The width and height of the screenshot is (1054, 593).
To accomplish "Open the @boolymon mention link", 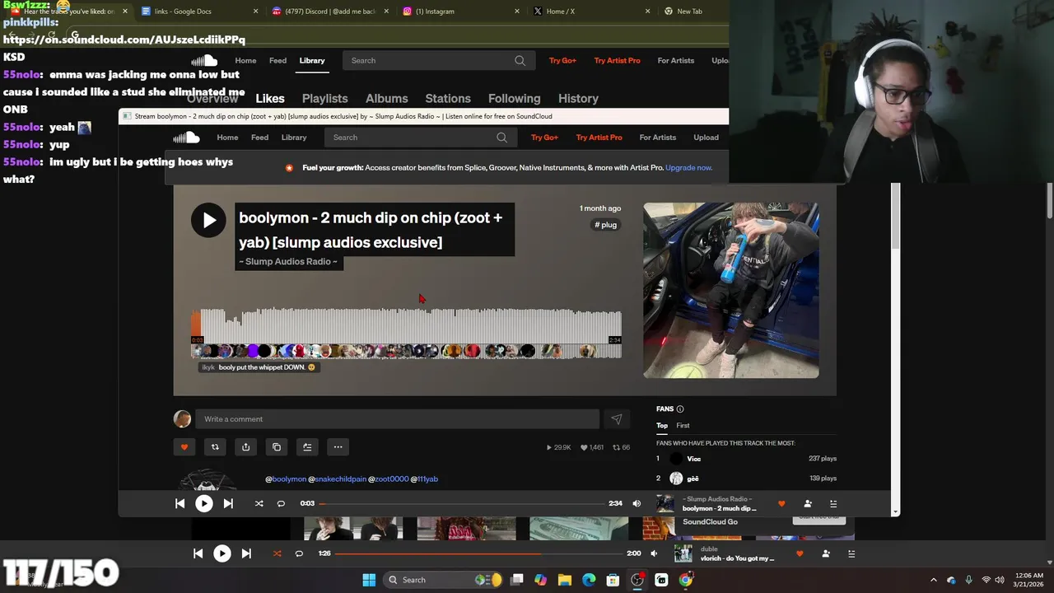I will tap(286, 479).
